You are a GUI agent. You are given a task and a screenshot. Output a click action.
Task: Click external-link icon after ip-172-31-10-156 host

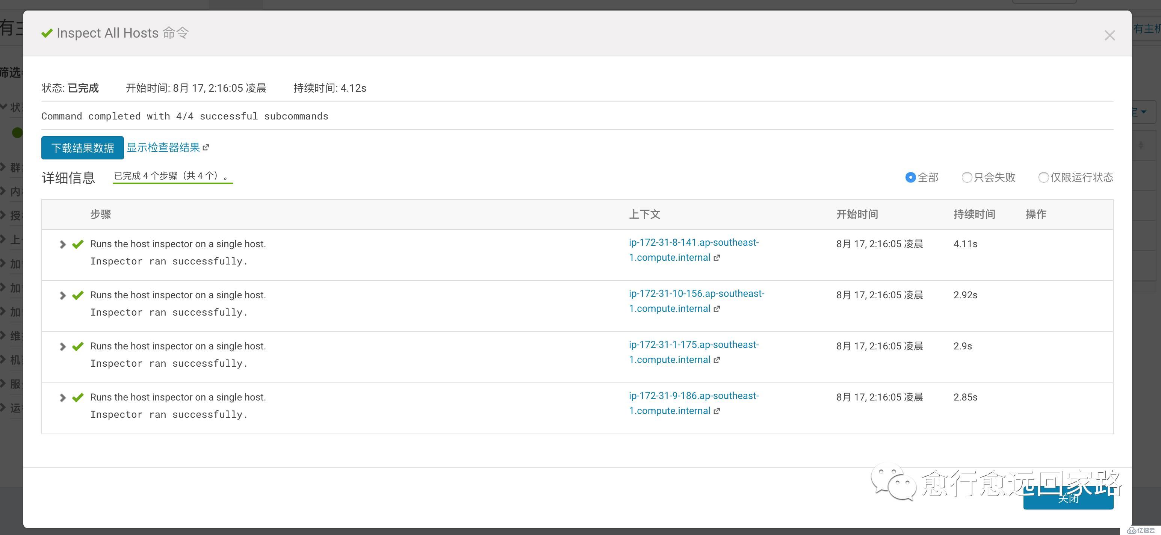tap(717, 309)
